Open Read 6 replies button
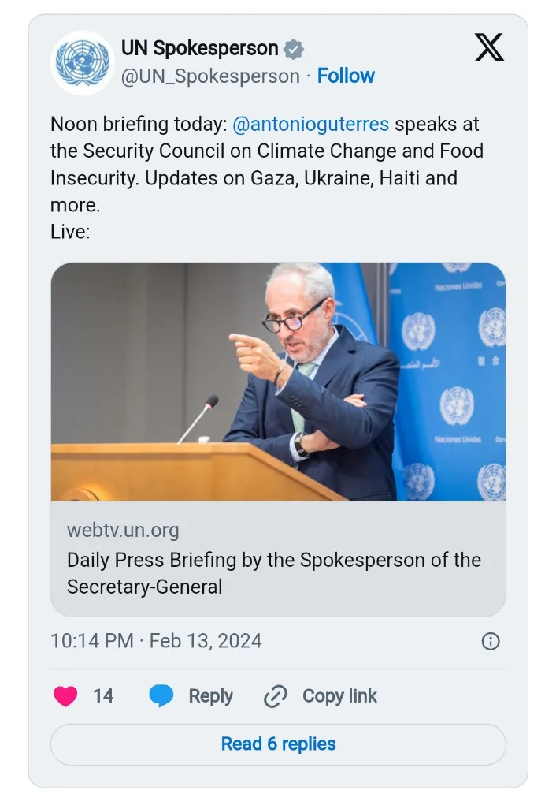The image size is (556, 805). tap(278, 744)
